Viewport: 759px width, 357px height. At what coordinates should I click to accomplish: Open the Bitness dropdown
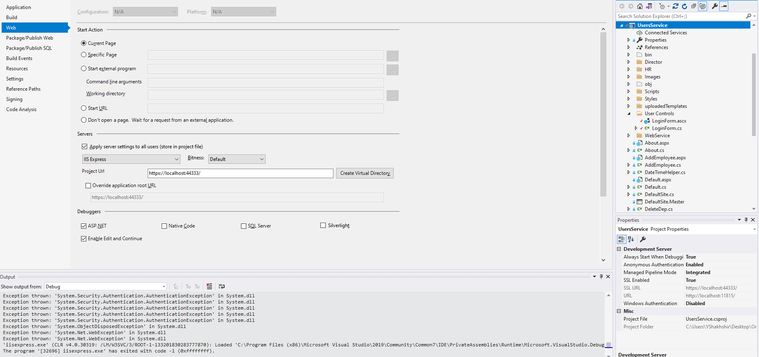(237, 159)
